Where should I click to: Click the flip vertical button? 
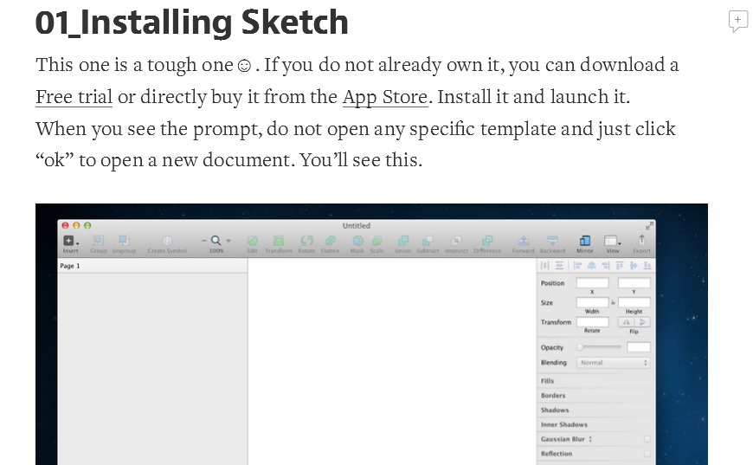pyautogui.click(x=642, y=322)
